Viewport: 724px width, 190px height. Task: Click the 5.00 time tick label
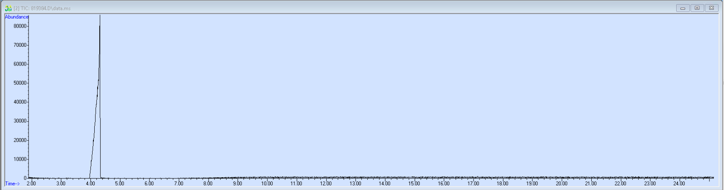tap(120, 184)
